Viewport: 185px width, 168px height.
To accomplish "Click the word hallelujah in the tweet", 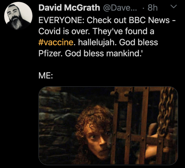I will point(96,42).
